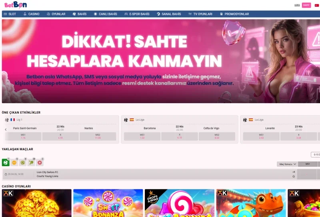Bet MS2 8.50 on Celta de Vigo
Screen dimensions: 320x217
pyautogui.click(x=217, y=136)
